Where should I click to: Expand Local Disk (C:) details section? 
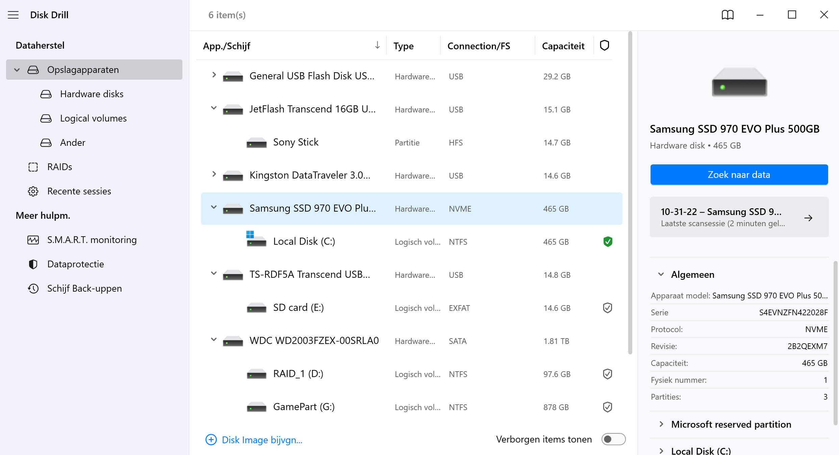(x=661, y=451)
